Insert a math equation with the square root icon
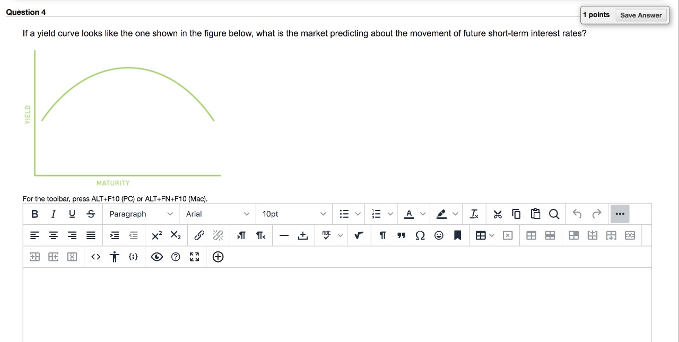This screenshot has width=679, height=342. [x=359, y=235]
